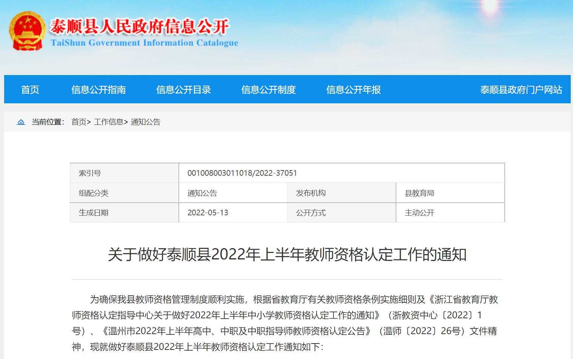The image size is (573, 359).
Task: Click the 县教育局 publishing agency cell
Action: [x=419, y=193]
